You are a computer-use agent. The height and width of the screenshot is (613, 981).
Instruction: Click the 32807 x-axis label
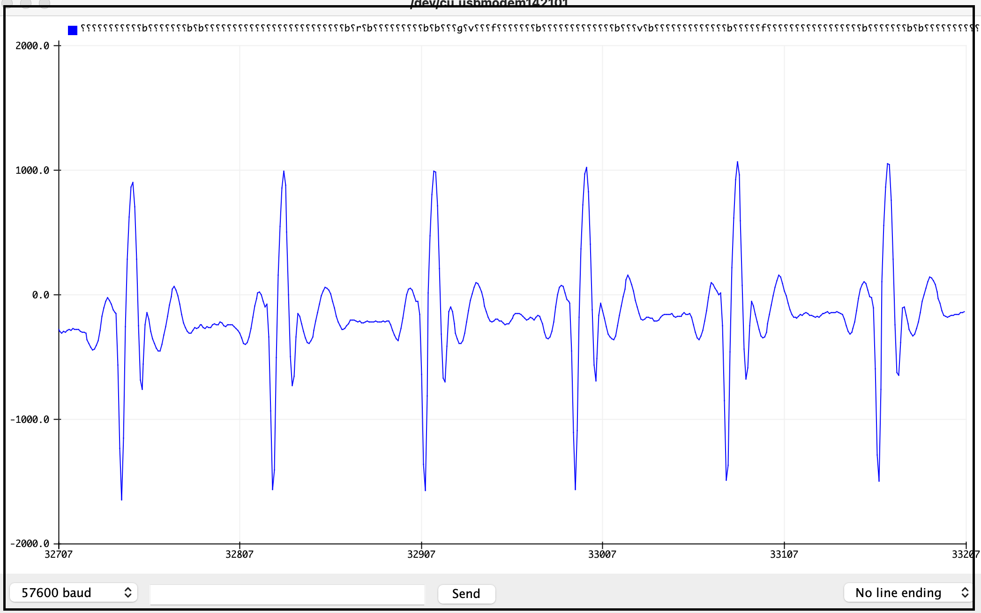[240, 554]
